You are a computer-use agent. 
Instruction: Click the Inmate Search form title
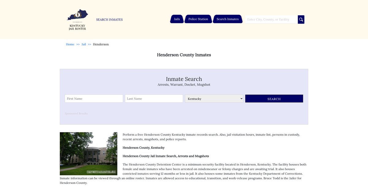(x=184, y=79)
